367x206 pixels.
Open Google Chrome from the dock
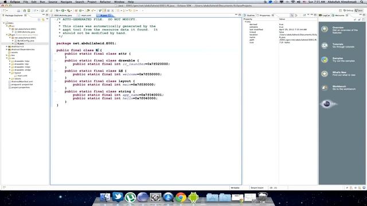point(181,197)
